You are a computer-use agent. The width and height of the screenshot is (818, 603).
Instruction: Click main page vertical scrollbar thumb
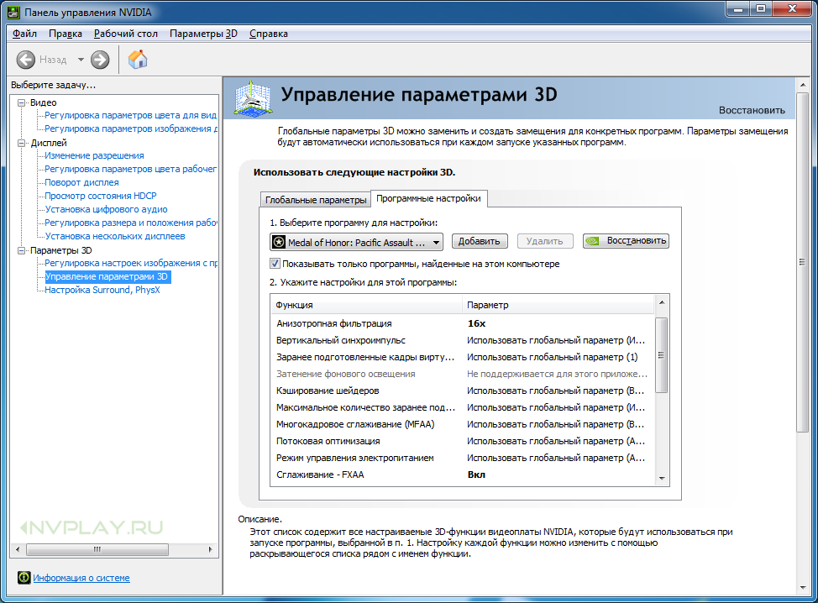pyautogui.click(x=802, y=262)
